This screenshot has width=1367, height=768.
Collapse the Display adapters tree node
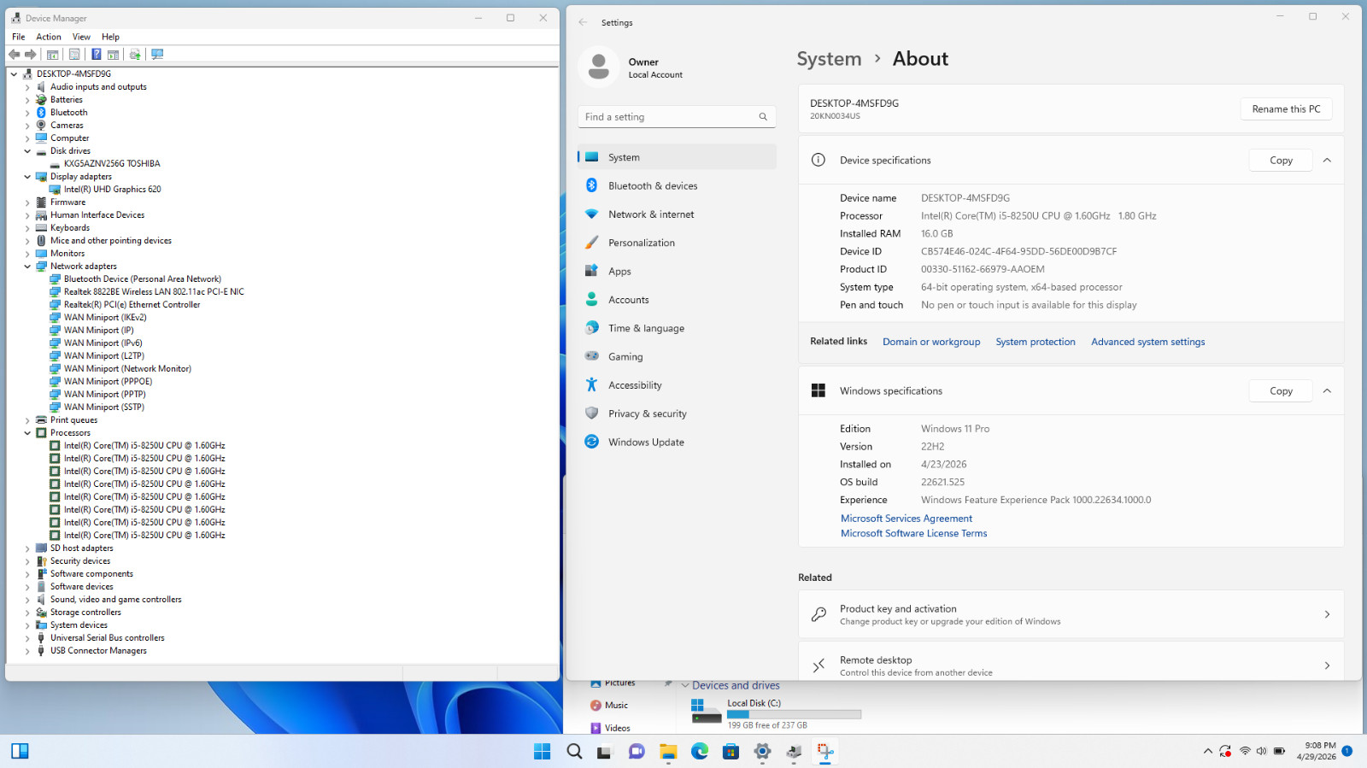[x=27, y=177]
